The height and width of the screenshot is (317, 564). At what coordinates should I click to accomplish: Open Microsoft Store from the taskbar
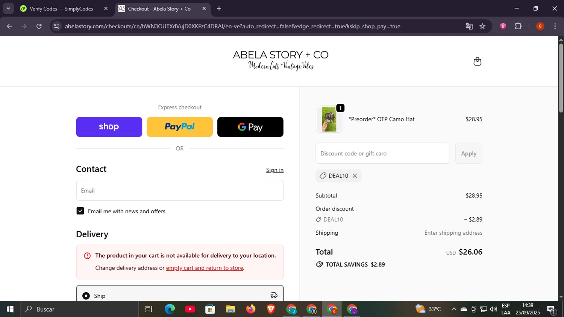210,309
